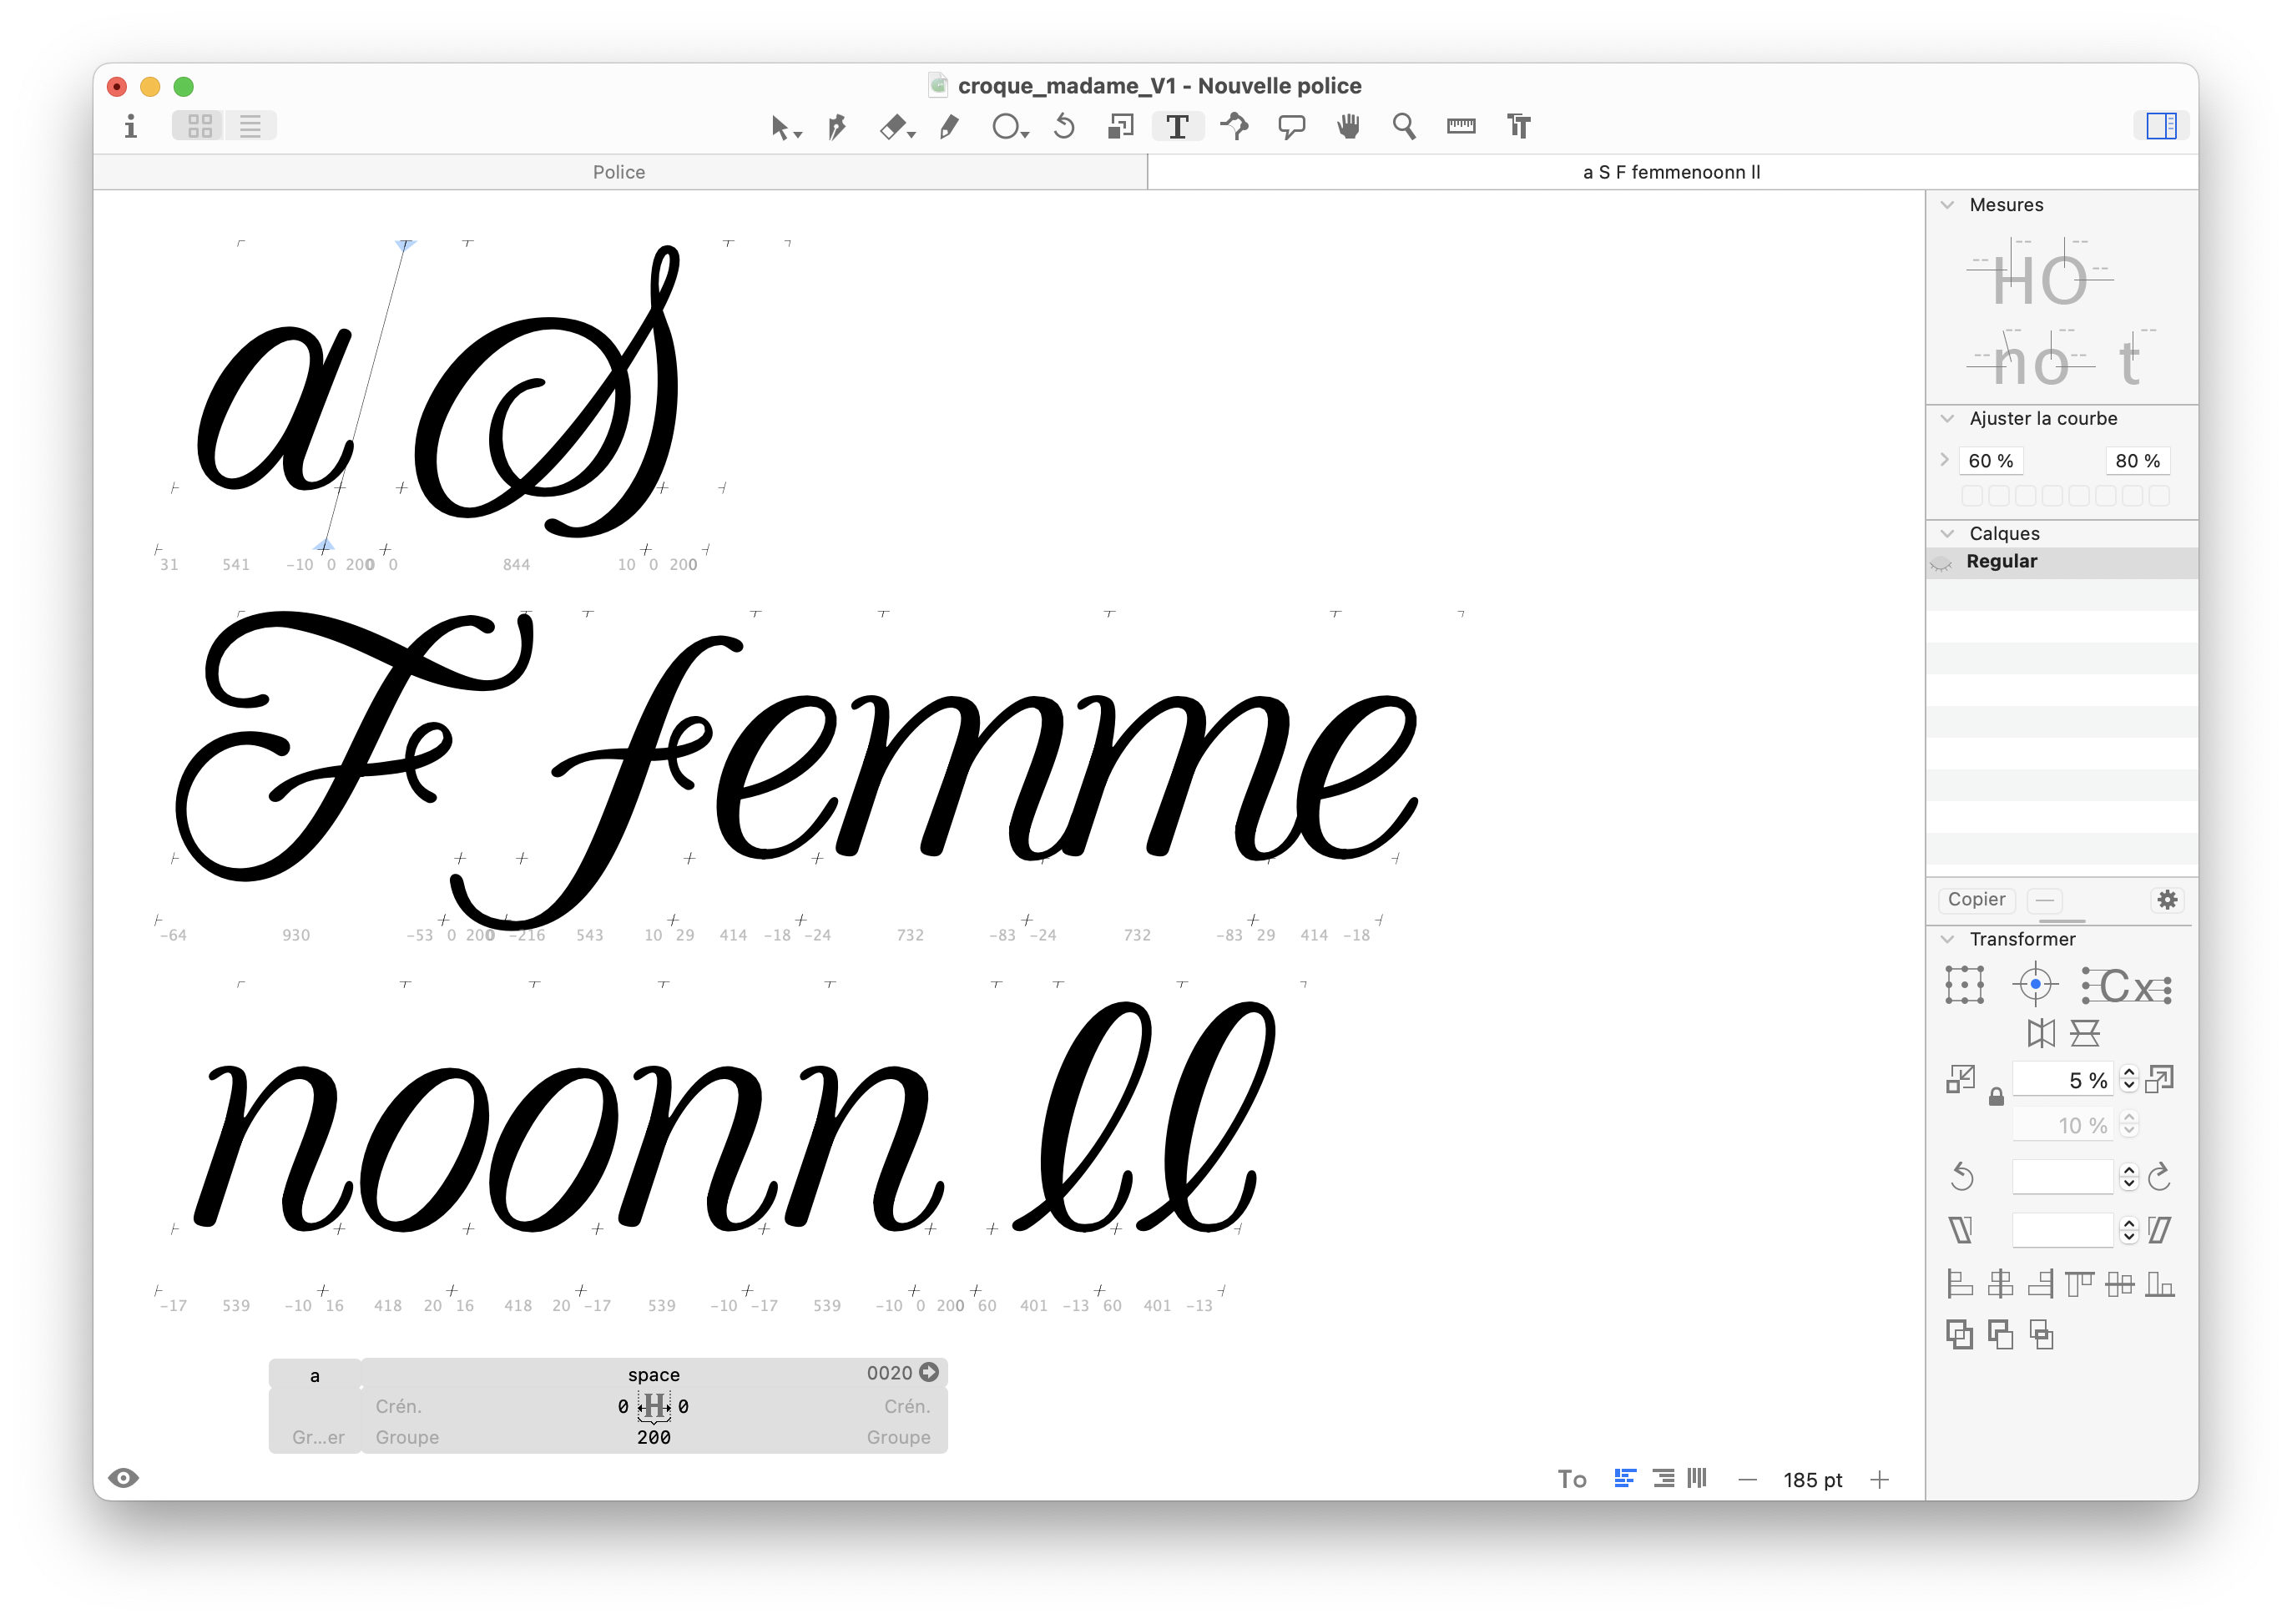This screenshot has width=2292, height=1624.
Task: Slant selection to the left
Action: point(1960,1231)
